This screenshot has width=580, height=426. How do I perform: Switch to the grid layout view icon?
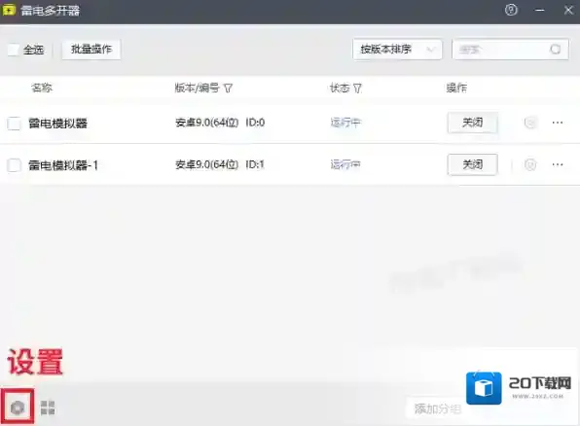click(48, 408)
